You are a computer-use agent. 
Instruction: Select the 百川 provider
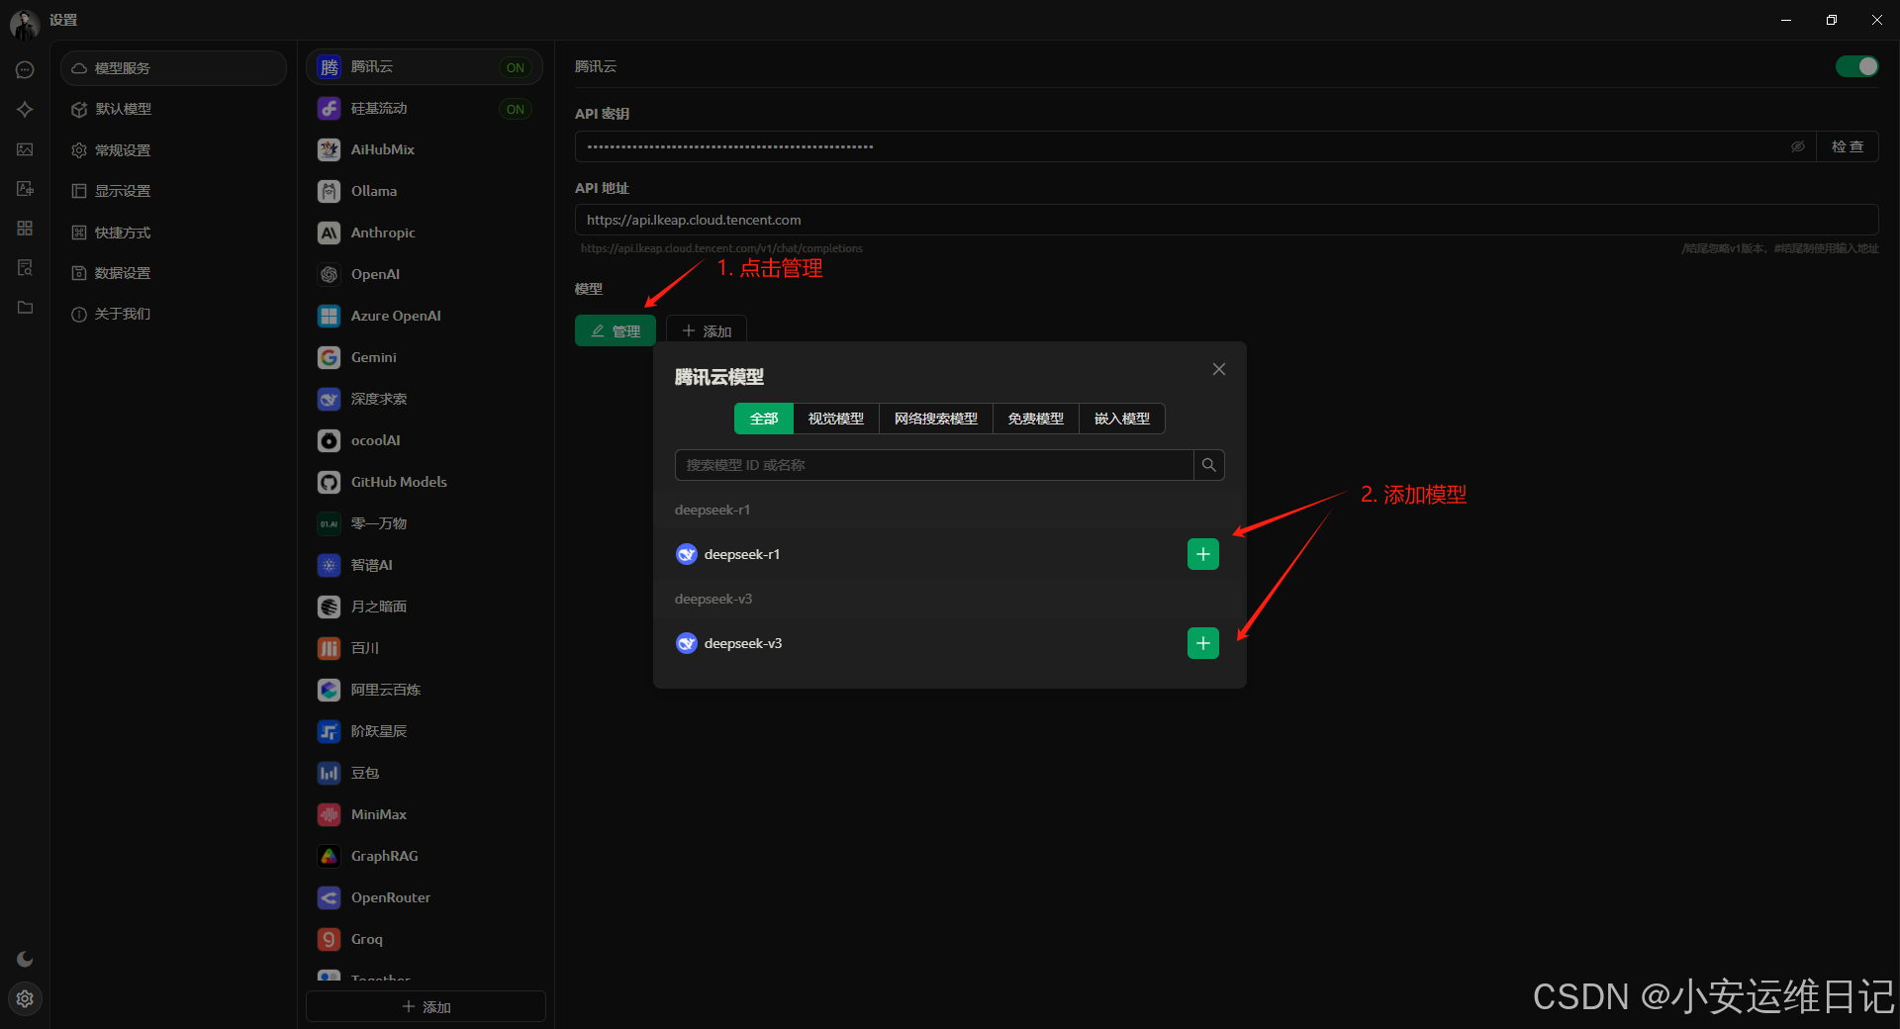(424, 648)
